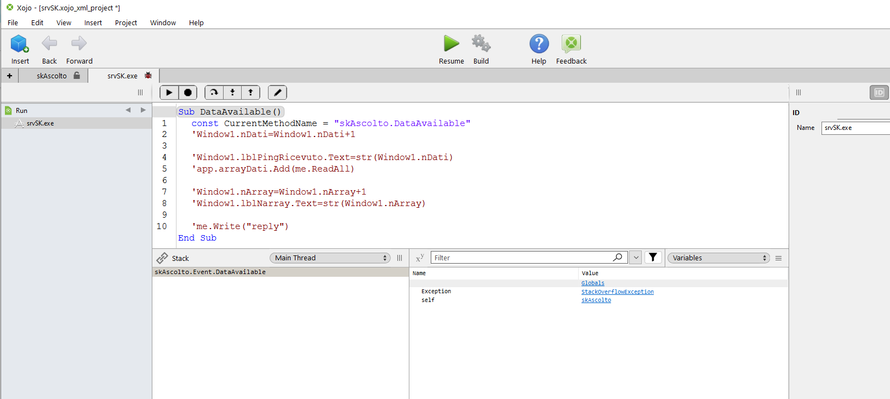
Task: Click the Step Into debugger icon
Action: click(232, 93)
